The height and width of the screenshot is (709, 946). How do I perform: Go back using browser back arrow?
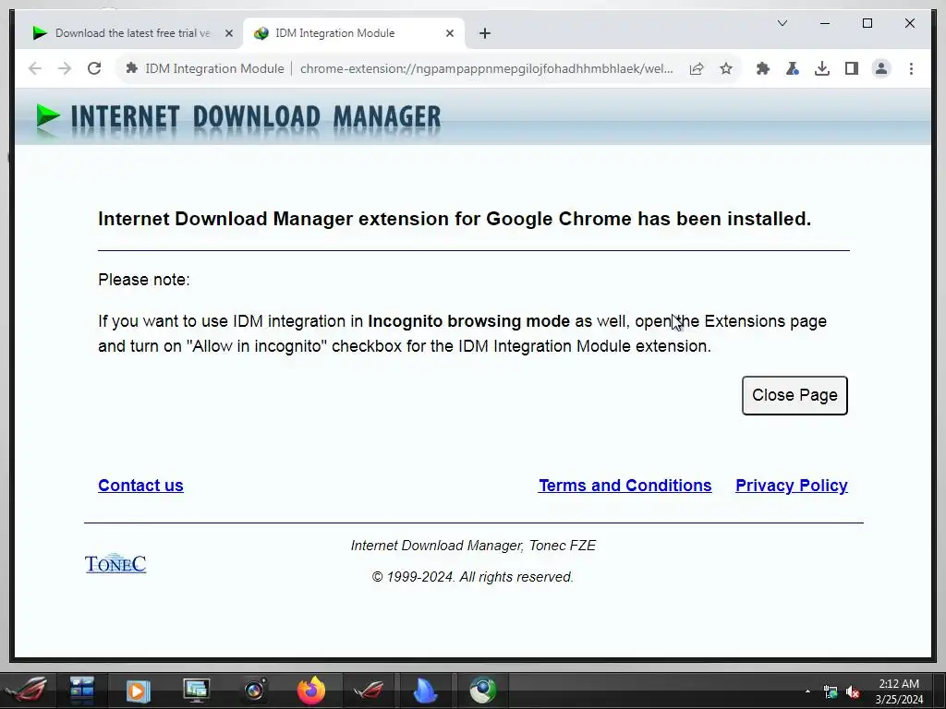[35, 68]
